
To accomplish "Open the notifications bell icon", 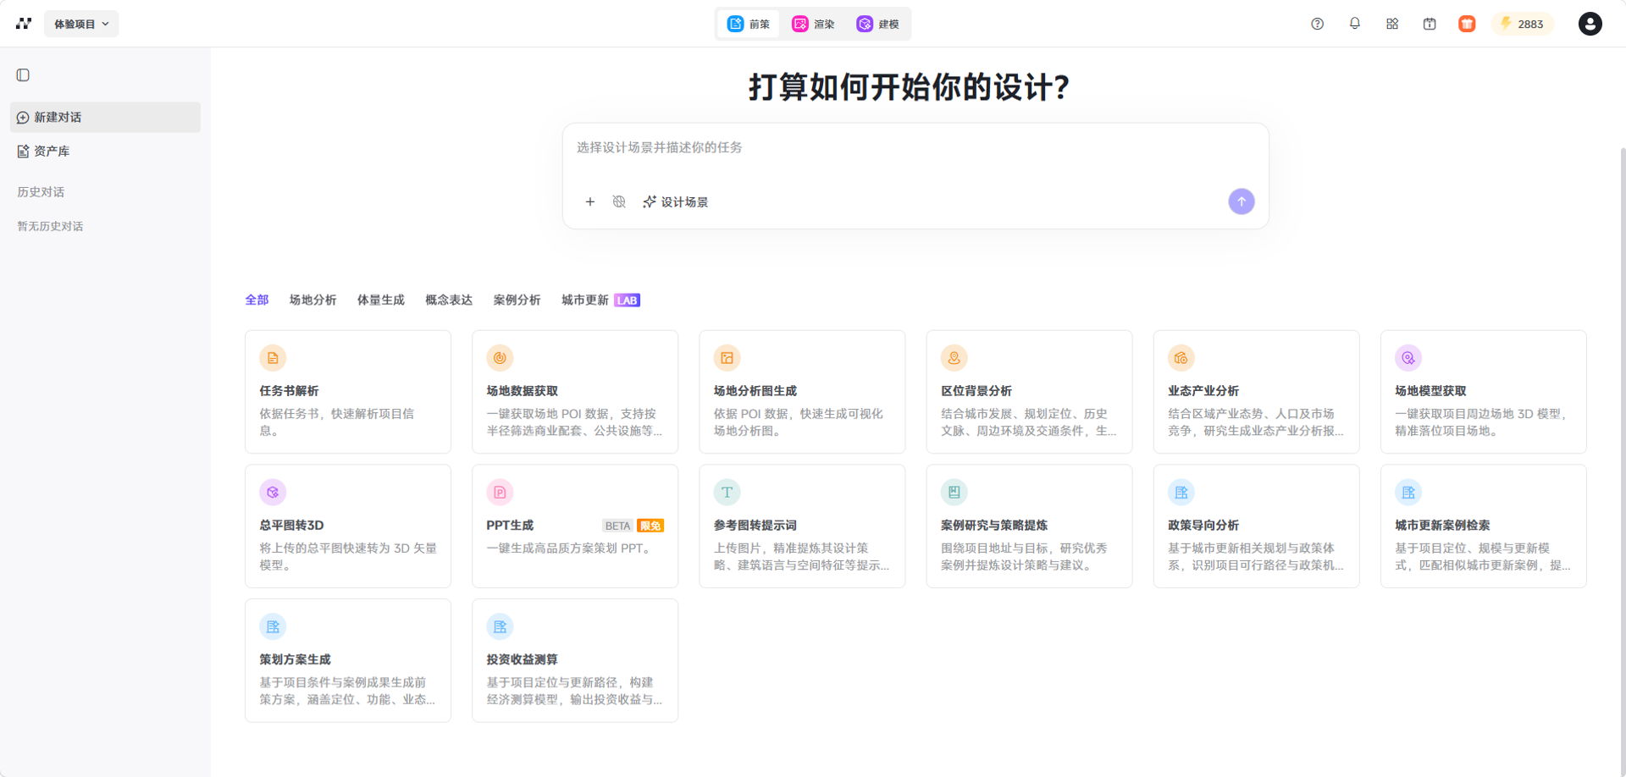I will coord(1355,24).
